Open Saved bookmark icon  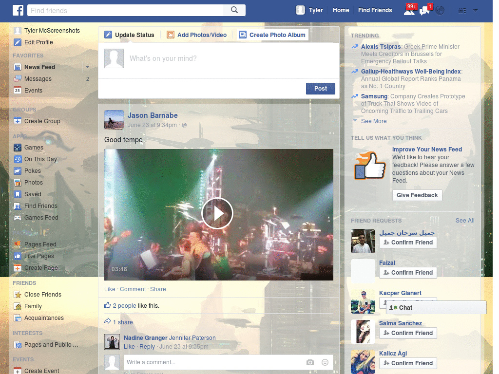(18, 194)
